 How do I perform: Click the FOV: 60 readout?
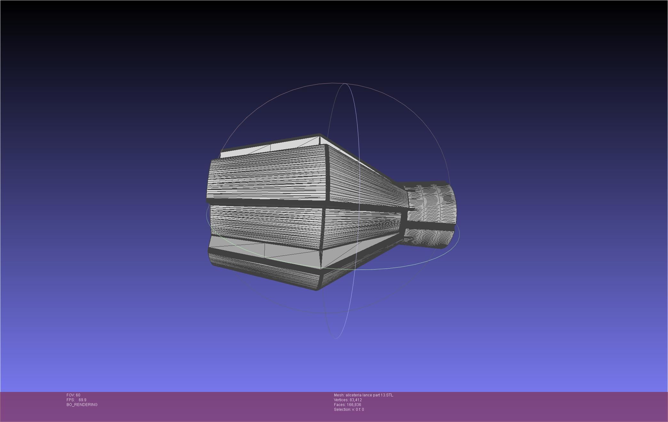pos(73,395)
